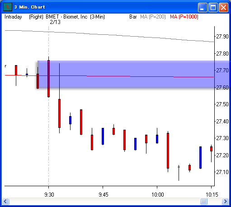This screenshot has height=207, width=231.
Task: Click the scroll right arrow on the chart scrollbar
Action: pyautogui.click(x=225, y=201)
